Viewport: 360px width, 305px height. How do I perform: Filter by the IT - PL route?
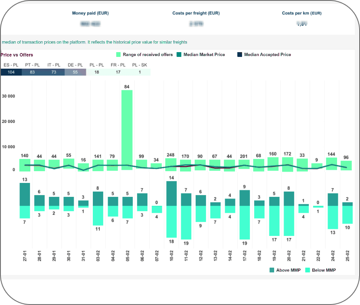coord(54,72)
